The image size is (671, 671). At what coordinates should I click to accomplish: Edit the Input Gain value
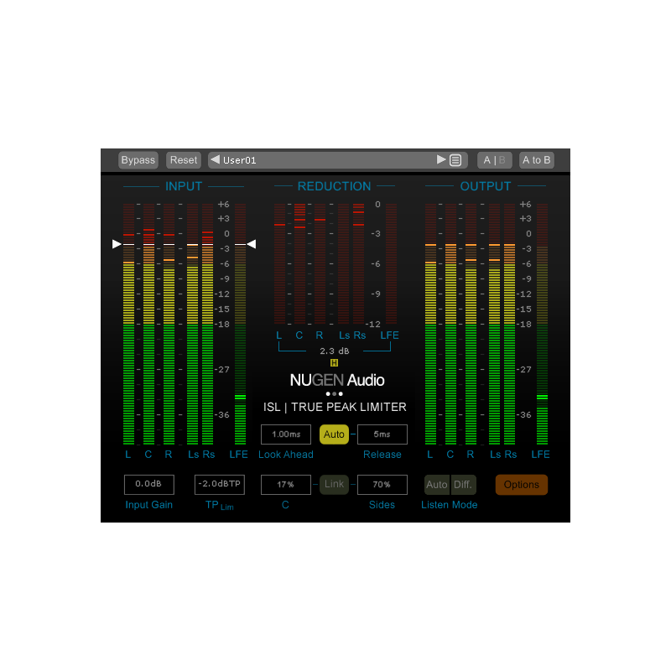149,485
